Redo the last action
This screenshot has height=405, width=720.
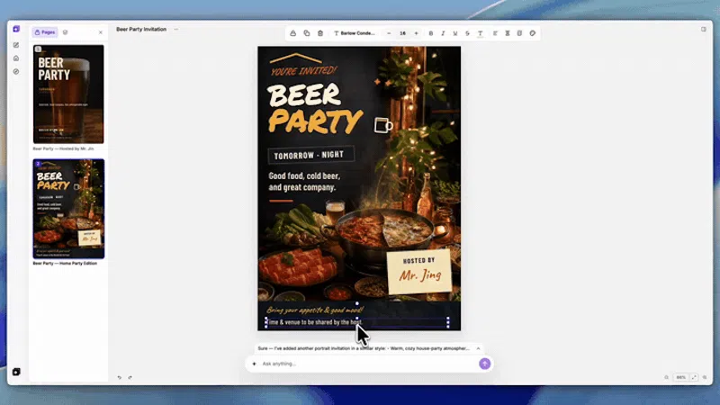tap(130, 377)
